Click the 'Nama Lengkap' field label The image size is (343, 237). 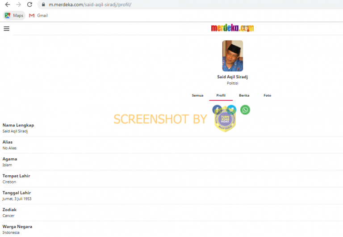(18, 125)
